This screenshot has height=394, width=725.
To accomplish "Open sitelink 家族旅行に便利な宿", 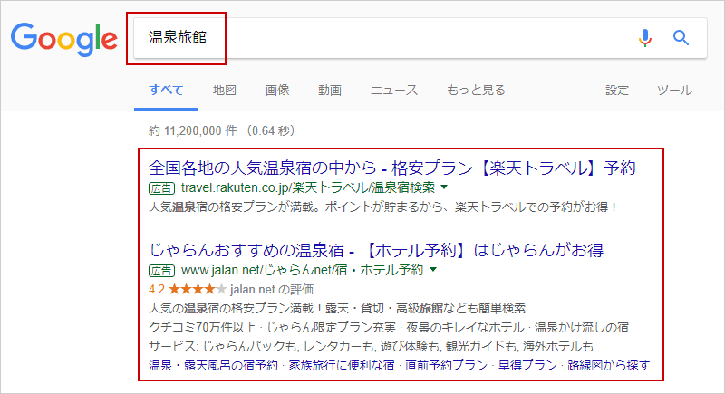I will point(342,365).
